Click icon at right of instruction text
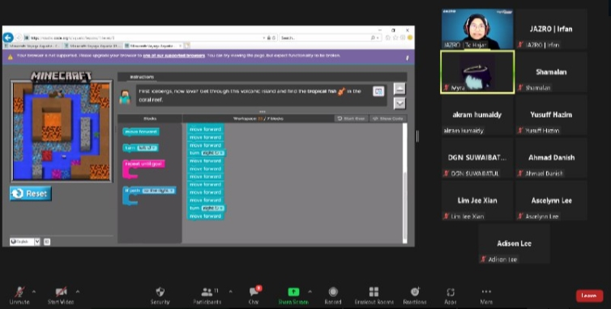The height and width of the screenshot is (309, 611). coord(378,92)
